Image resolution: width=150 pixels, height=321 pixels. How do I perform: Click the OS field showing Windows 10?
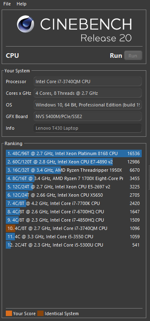(x=87, y=105)
